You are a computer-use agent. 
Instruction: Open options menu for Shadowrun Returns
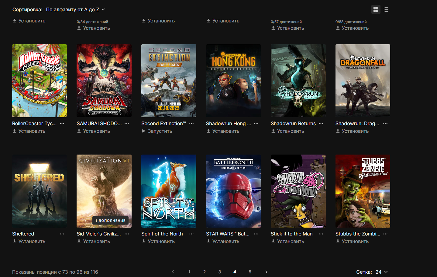[x=321, y=124]
